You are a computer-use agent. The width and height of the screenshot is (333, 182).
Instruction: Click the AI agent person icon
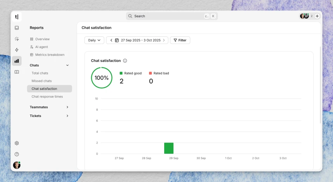coord(32,47)
